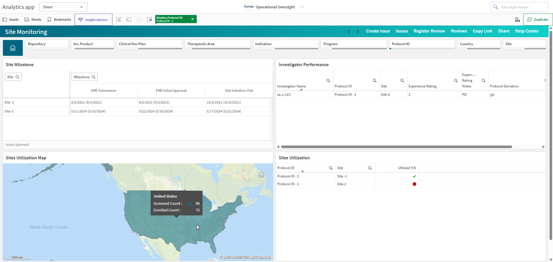The height and width of the screenshot is (262, 553).
Task: Go to previous sheet arrow
Action: (349, 31)
